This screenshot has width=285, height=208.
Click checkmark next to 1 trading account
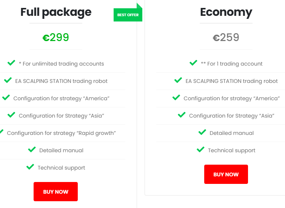click(x=193, y=63)
